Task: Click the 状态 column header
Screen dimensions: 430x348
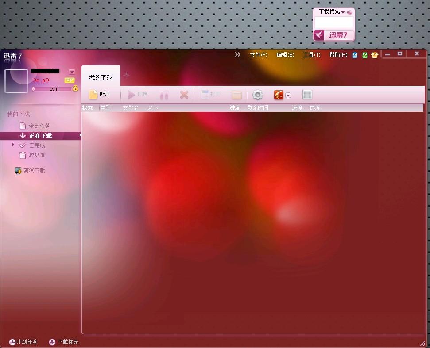Action: [x=88, y=108]
